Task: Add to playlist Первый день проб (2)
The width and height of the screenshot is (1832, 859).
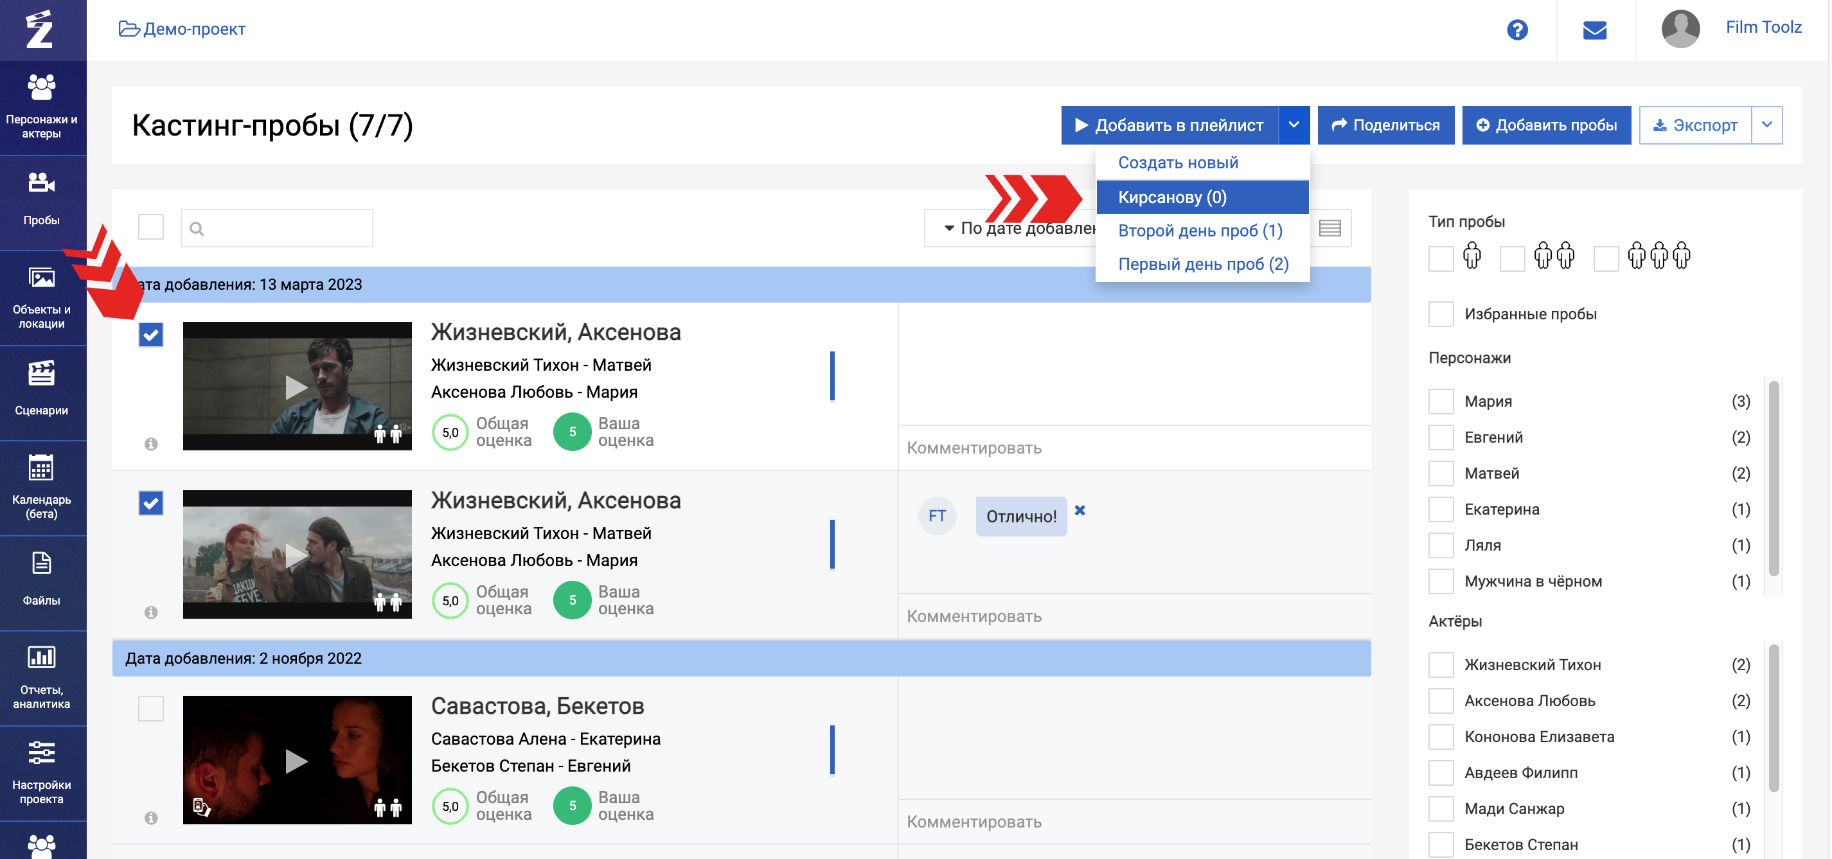Action: pyautogui.click(x=1204, y=265)
